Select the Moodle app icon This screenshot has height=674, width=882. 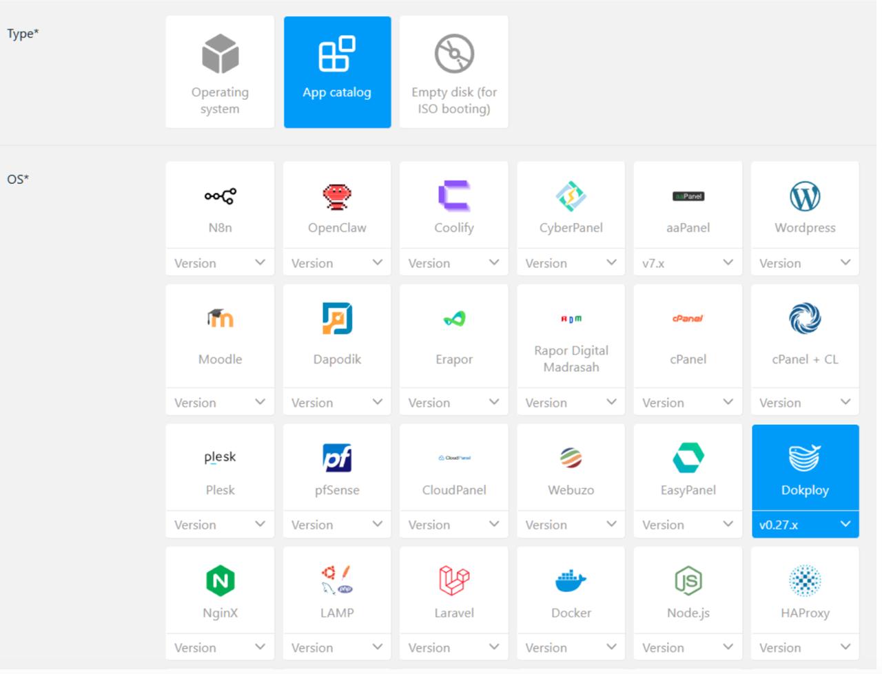220,318
